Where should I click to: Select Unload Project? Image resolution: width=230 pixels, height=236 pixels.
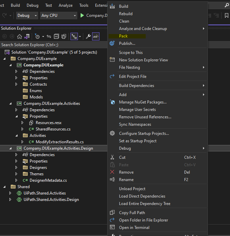pos(157,188)
